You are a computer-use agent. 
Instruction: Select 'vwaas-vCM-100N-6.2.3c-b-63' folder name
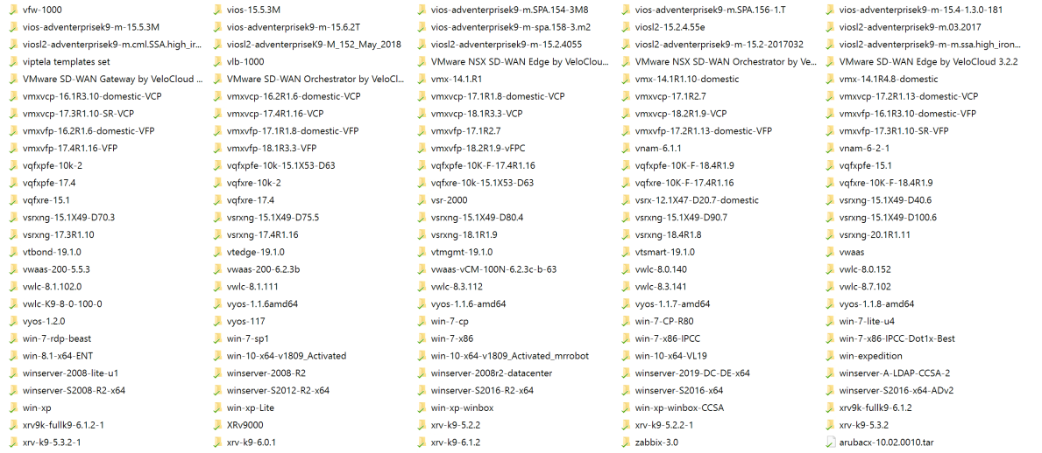(x=493, y=269)
